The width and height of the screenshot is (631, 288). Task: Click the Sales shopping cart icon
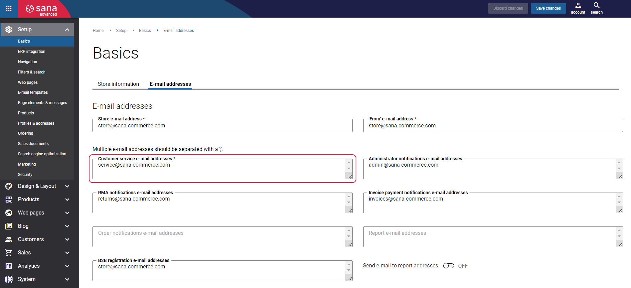pyautogui.click(x=9, y=253)
